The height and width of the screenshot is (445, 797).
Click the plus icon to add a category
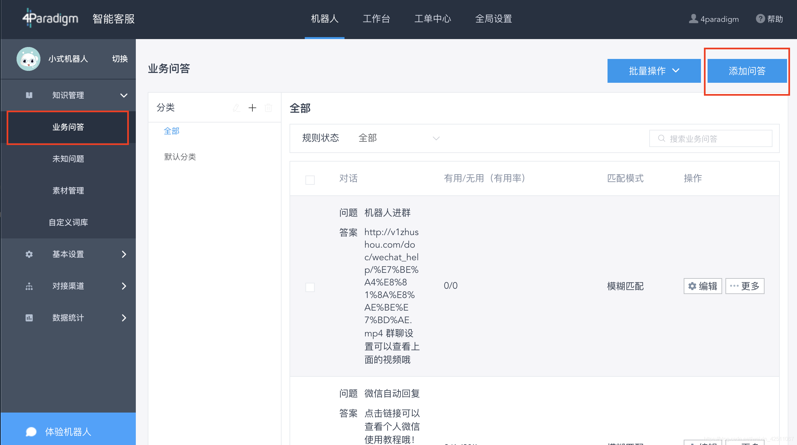[252, 108]
